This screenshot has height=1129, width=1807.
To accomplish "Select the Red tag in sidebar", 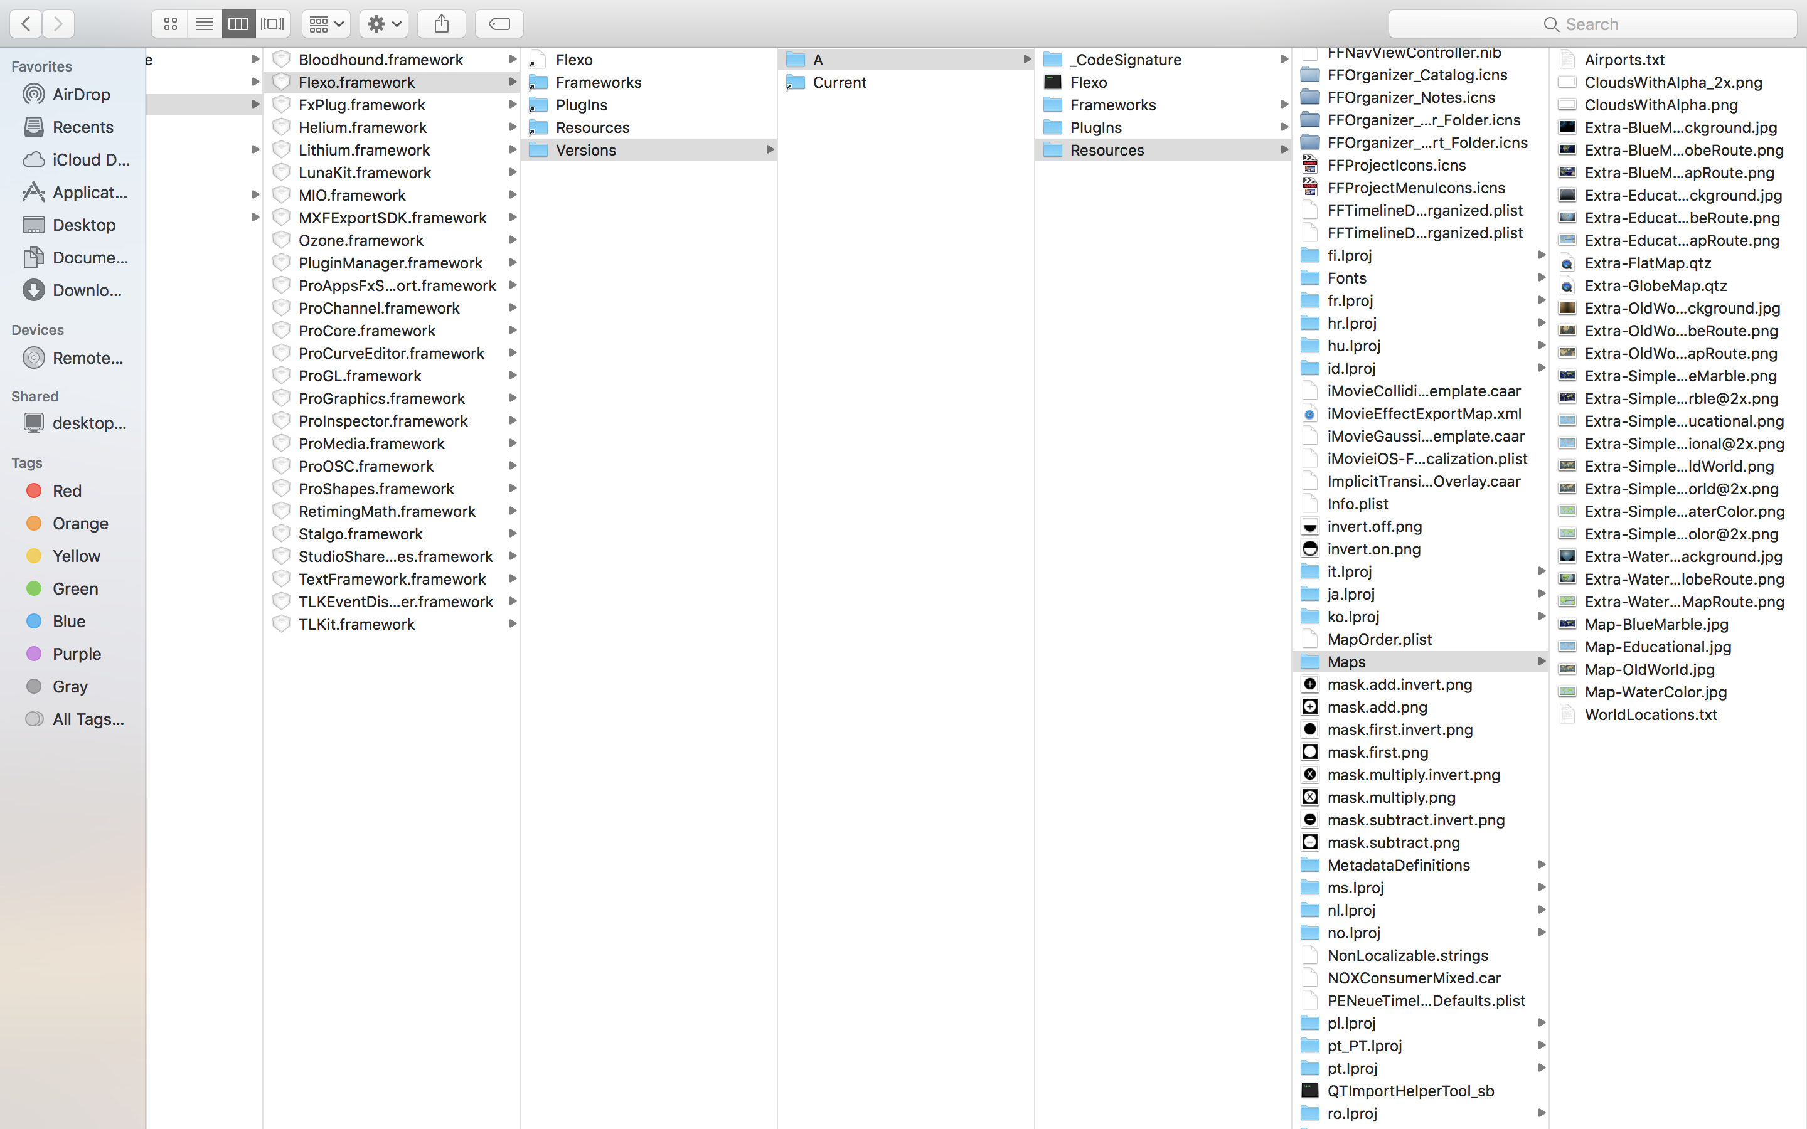I will pyautogui.click(x=67, y=491).
